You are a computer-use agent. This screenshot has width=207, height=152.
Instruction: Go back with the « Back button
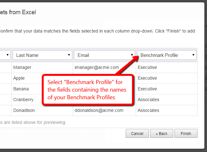coord(161,133)
